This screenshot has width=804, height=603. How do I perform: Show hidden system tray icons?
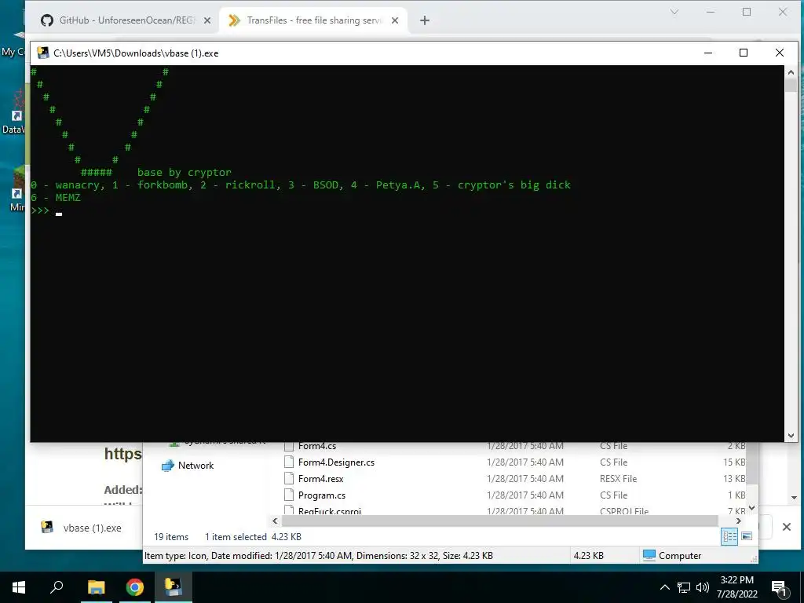click(664, 587)
